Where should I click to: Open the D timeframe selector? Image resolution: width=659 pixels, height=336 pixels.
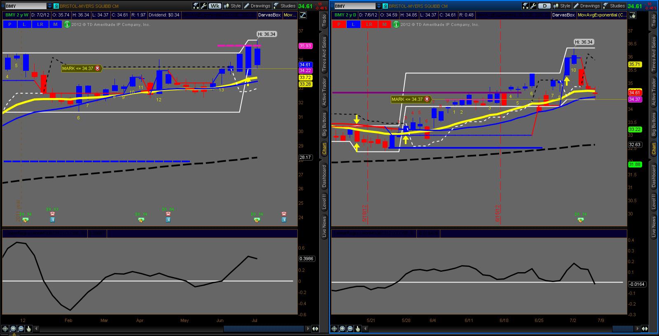(544, 6)
